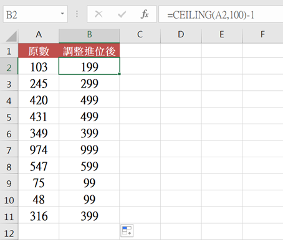Select row 1 header
Viewport: 283px width, 240px height.
click(9, 51)
